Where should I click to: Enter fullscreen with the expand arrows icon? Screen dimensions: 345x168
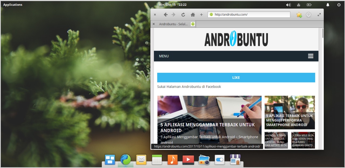319,15
